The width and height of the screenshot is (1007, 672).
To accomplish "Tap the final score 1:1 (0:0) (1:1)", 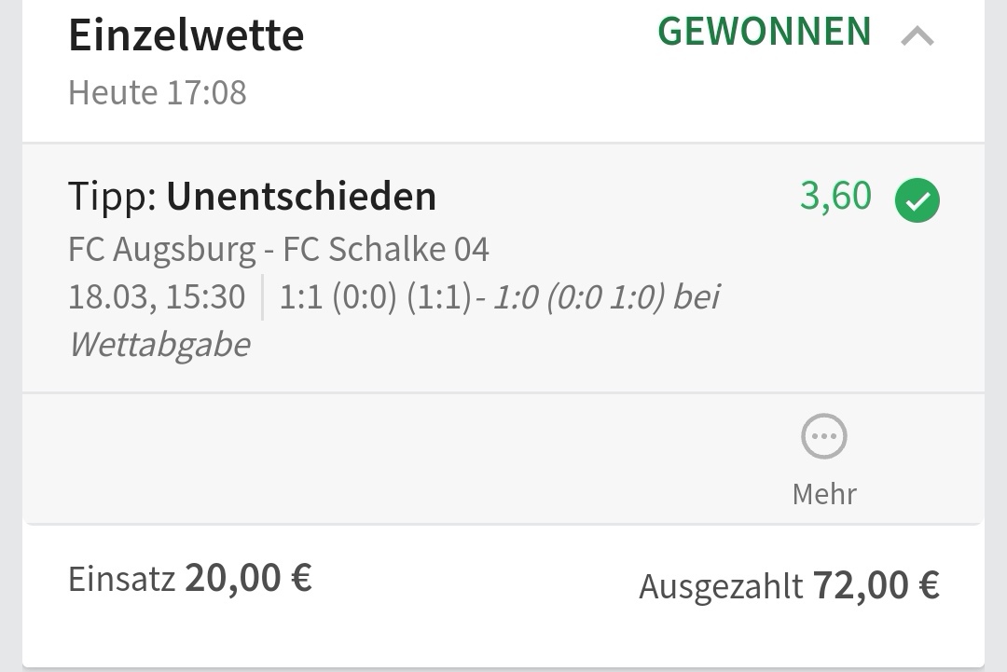I will [x=376, y=297].
